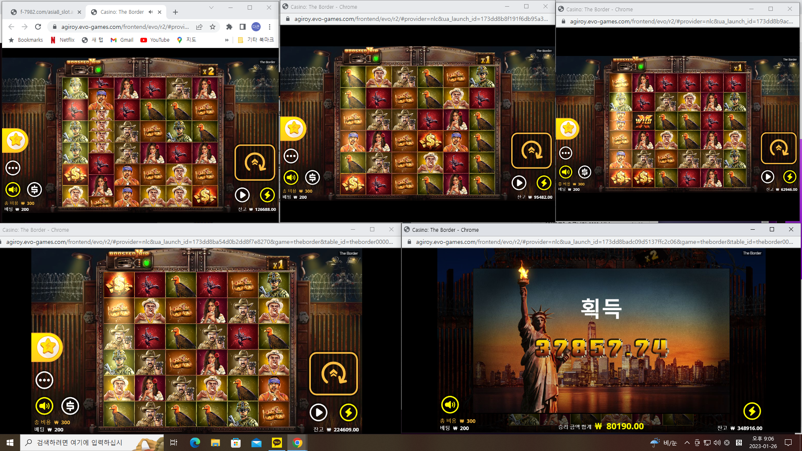Open Microsoft Edge from taskbar
The width and height of the screenshot is (802, 451).
coord(195,443)
